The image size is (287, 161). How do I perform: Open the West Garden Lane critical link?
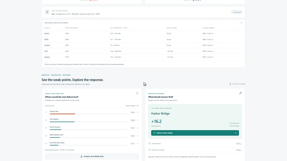tap(92, 136)
